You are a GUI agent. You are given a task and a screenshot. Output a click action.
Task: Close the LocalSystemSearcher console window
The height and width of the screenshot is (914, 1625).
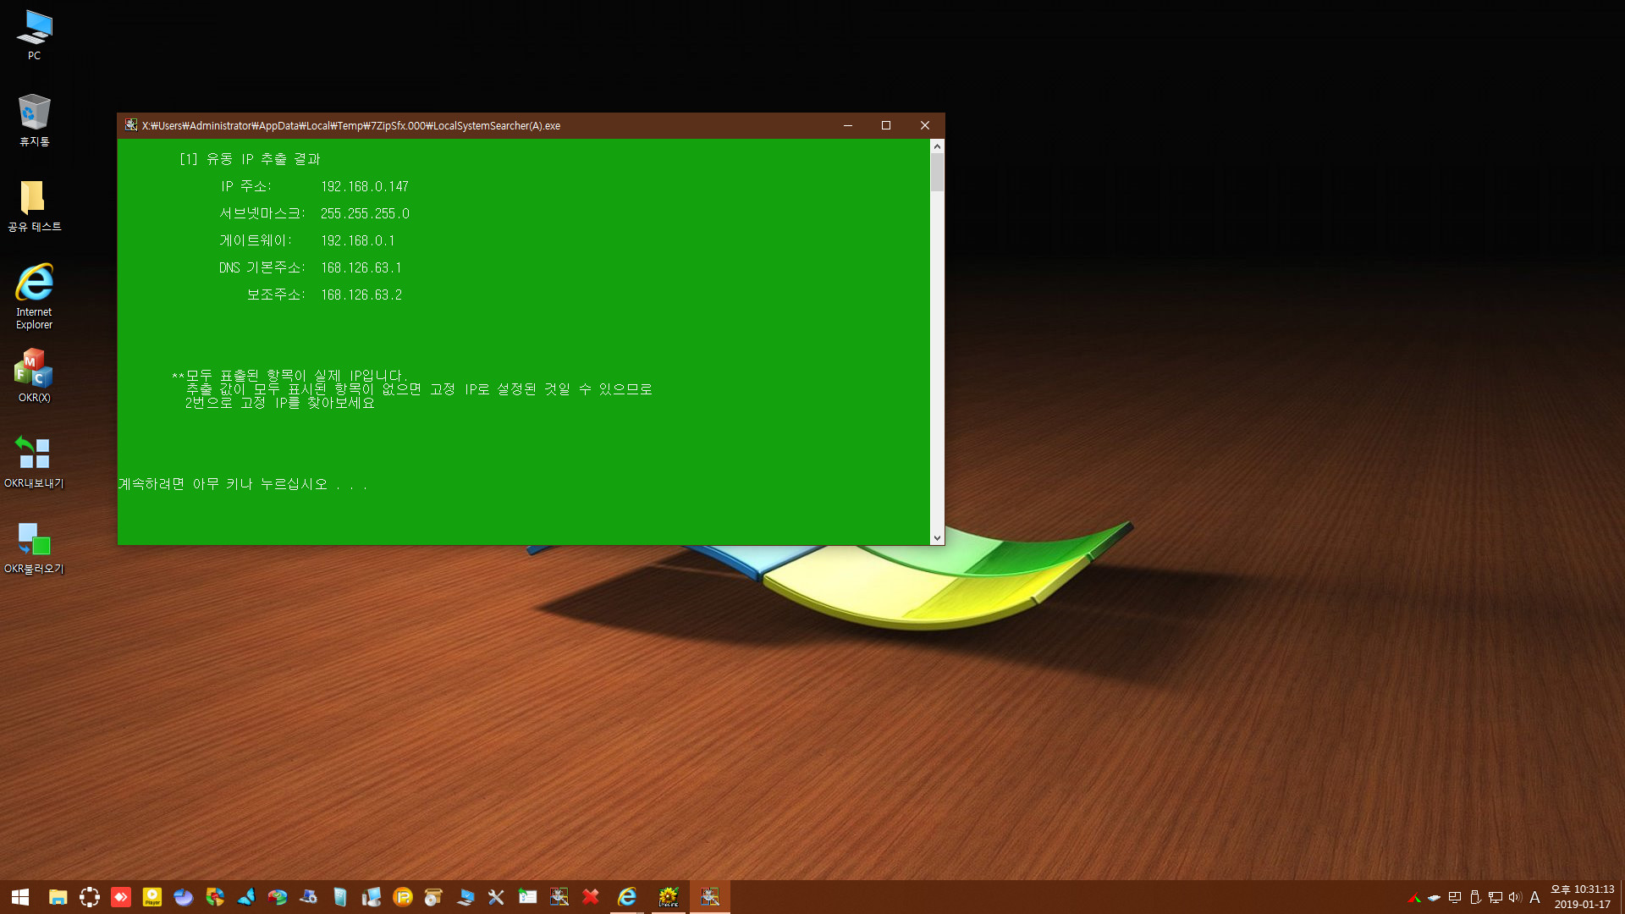[925, 125]
